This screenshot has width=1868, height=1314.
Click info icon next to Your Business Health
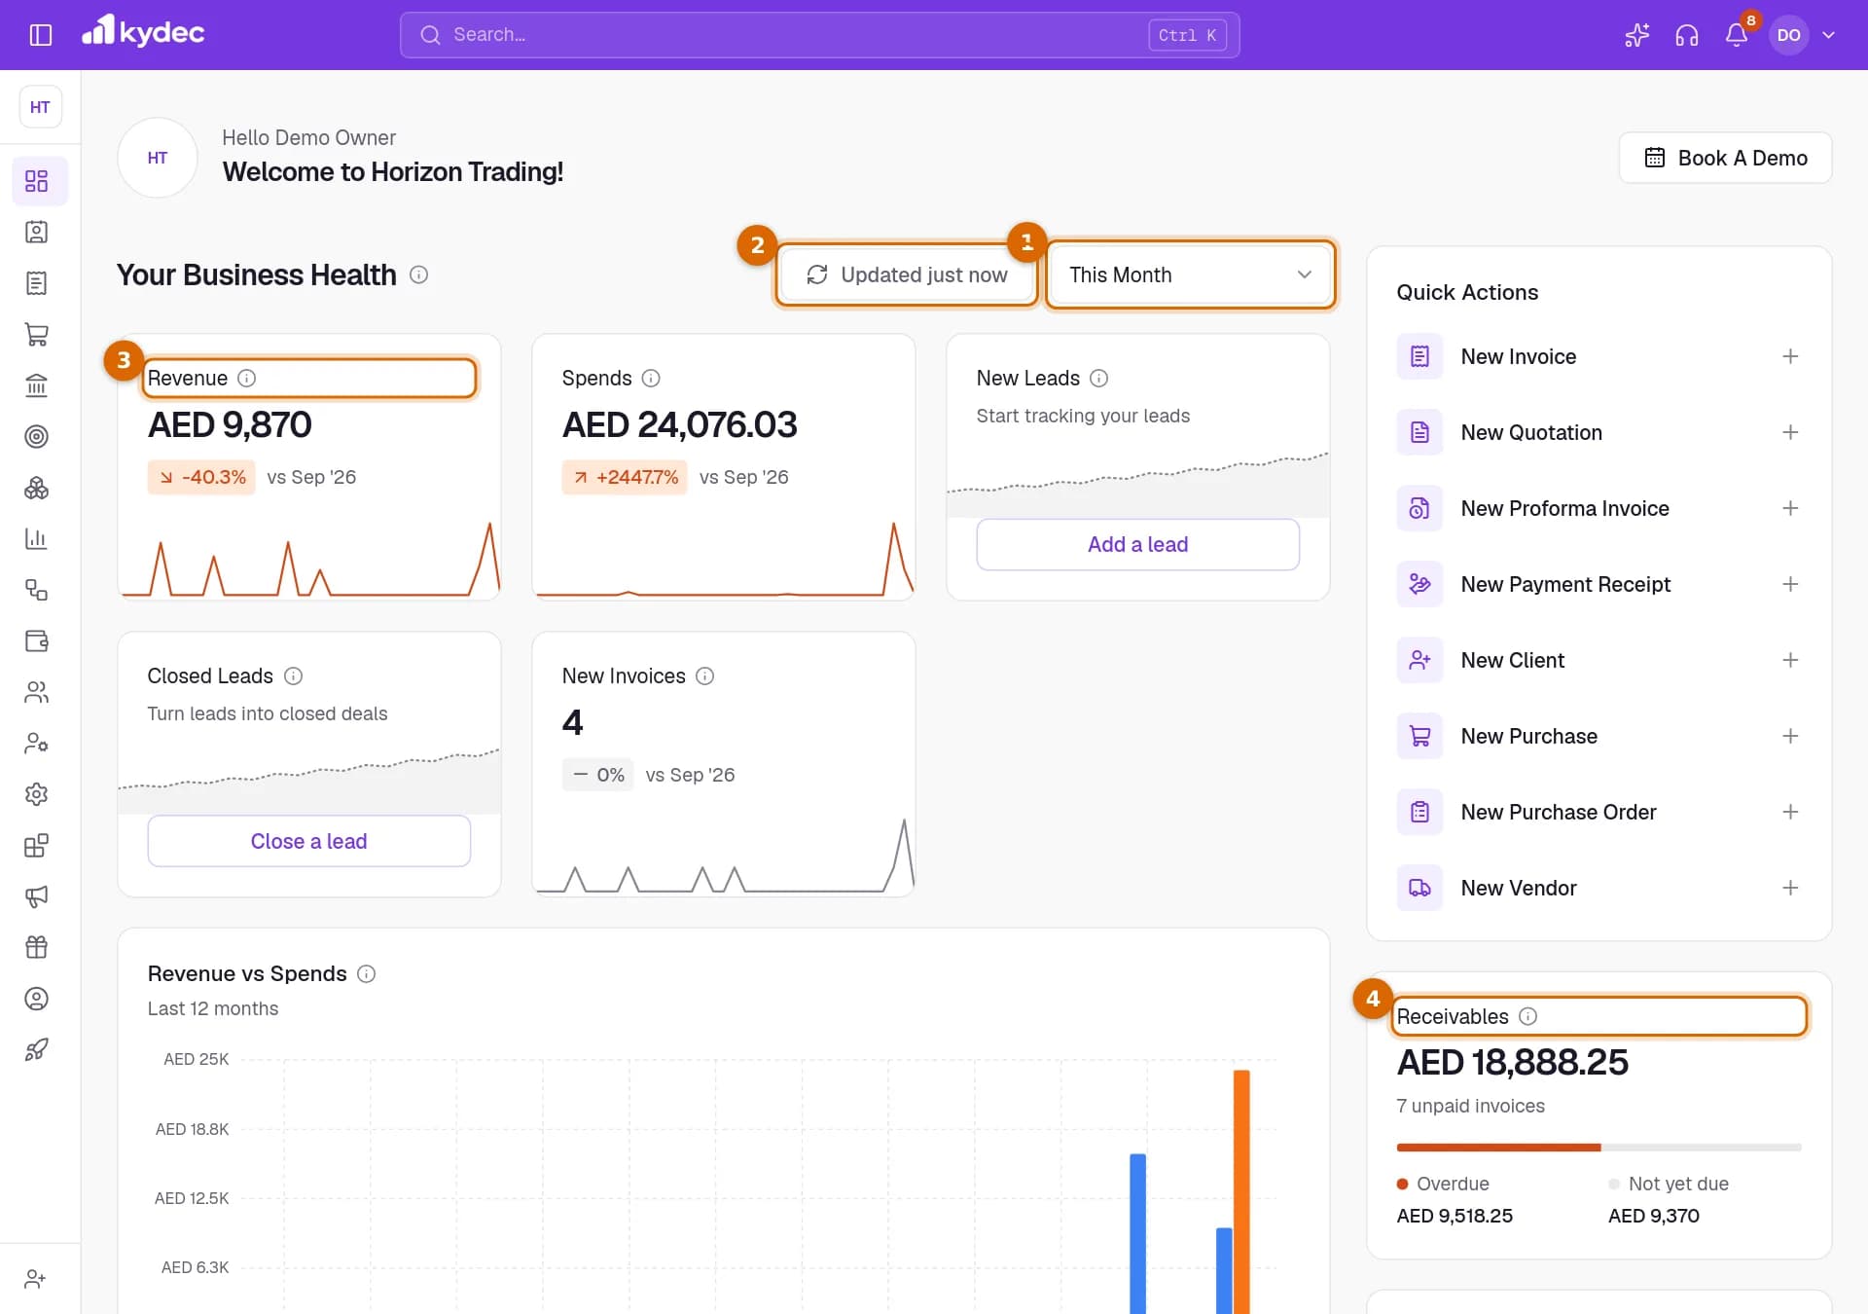[418, 275]
